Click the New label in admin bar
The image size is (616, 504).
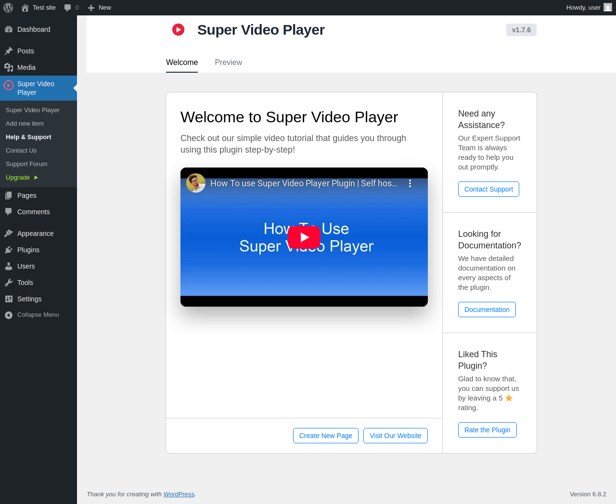(105, 8)
